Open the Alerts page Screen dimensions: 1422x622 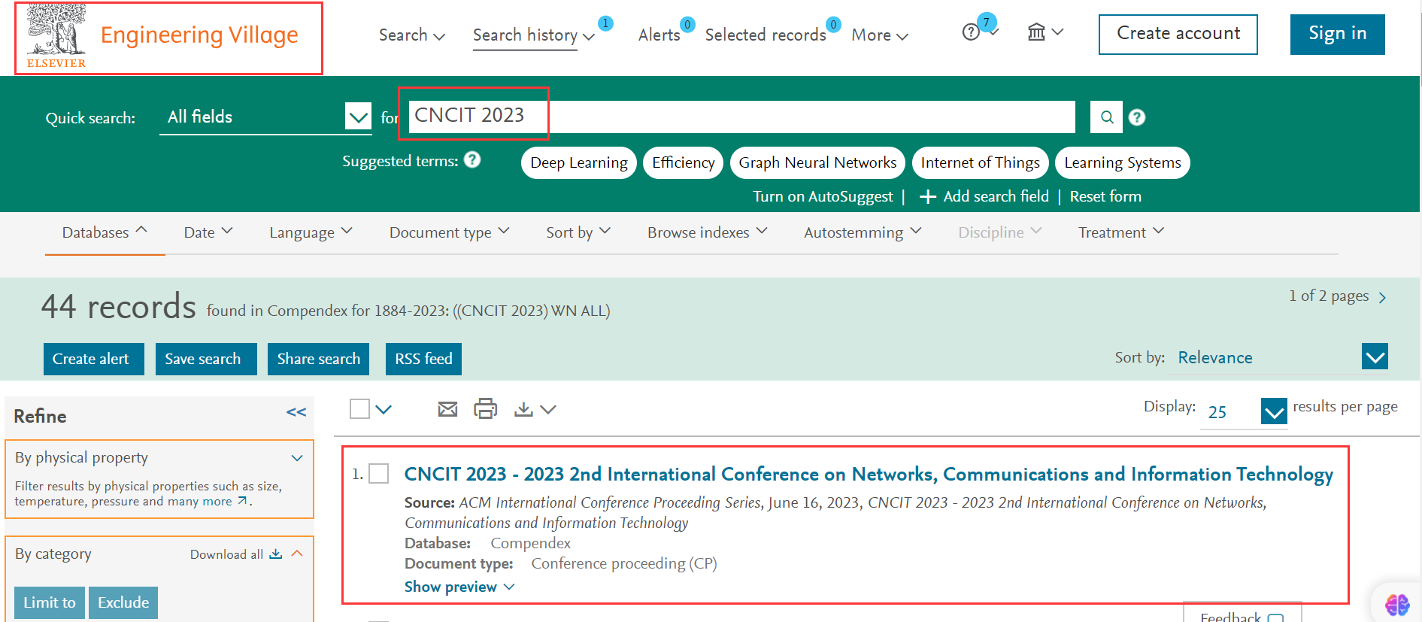[659, 35]
